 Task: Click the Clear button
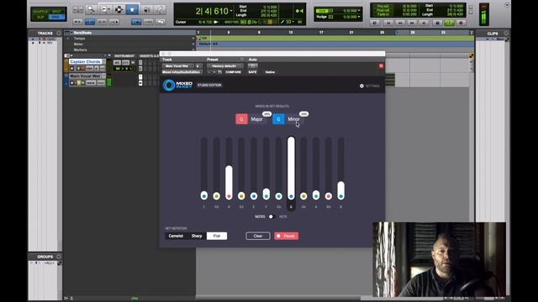click(x=258, y=236)
